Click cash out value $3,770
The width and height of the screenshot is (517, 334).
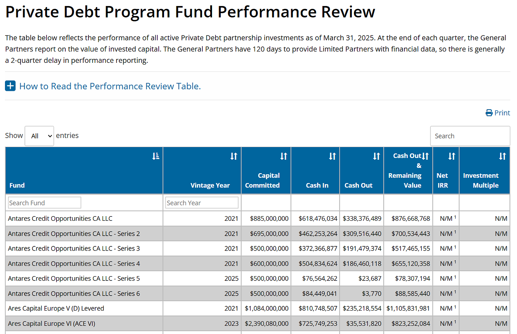372,294
